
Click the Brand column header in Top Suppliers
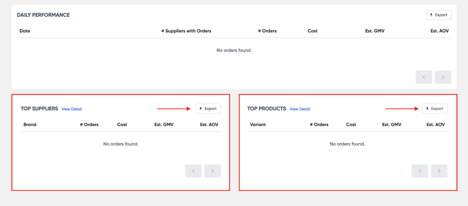[x=30, y=124]
